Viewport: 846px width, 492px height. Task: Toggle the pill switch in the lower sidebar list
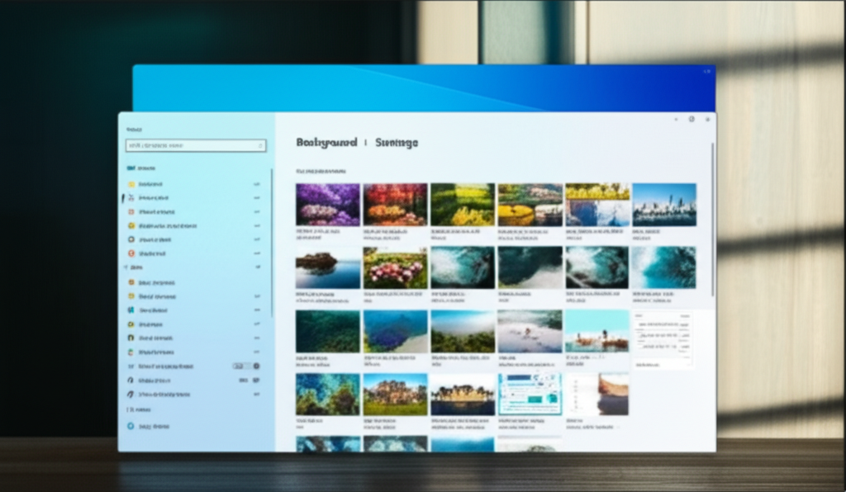tap(239, 366)
